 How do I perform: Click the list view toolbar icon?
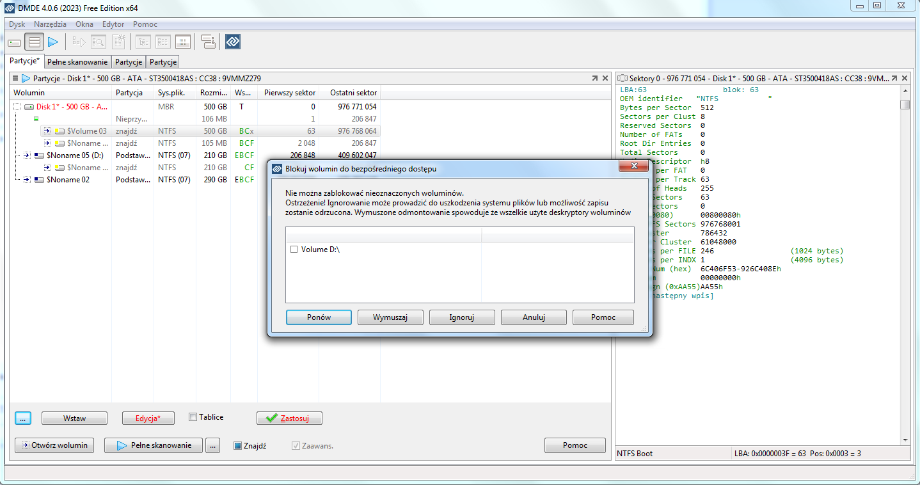[163, 42]
